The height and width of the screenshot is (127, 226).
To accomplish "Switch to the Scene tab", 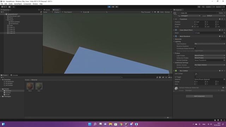I will coord(47,10).
